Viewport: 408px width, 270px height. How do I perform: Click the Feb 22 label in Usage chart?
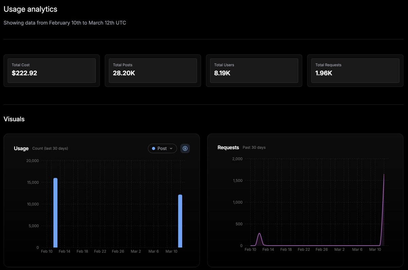pyautogui.click(x=100, y=251)
